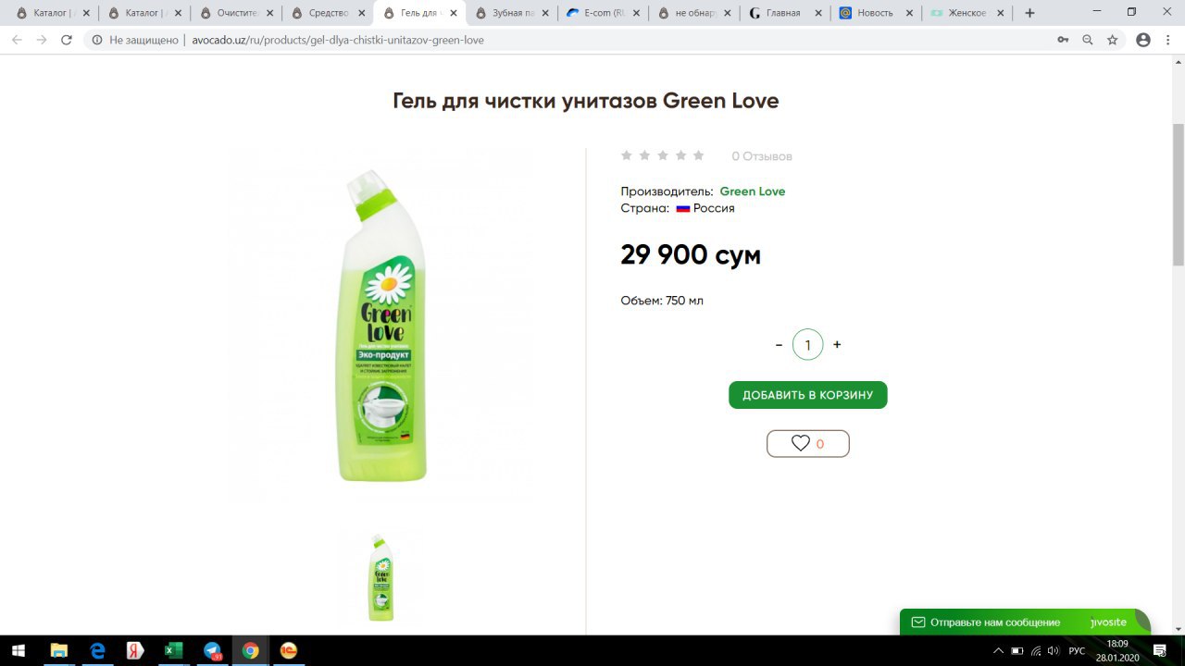Close the 'Очистител' tab
Viewport: 1185px width, 666px height.
[269, 13]
